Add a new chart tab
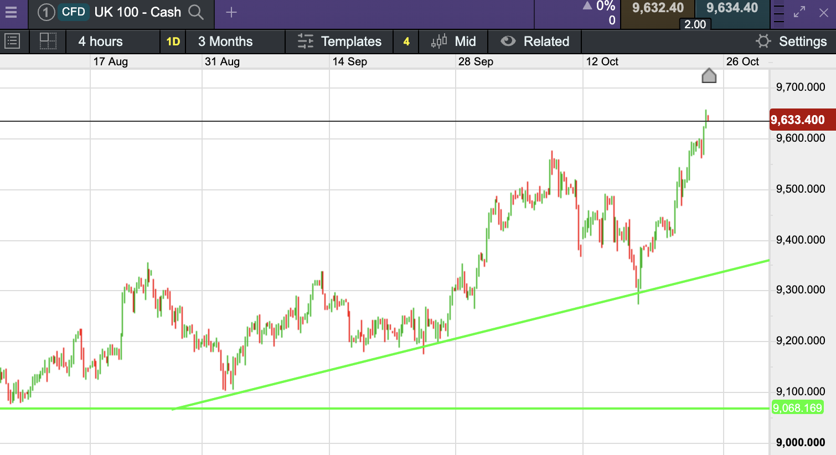 [231, 12]
